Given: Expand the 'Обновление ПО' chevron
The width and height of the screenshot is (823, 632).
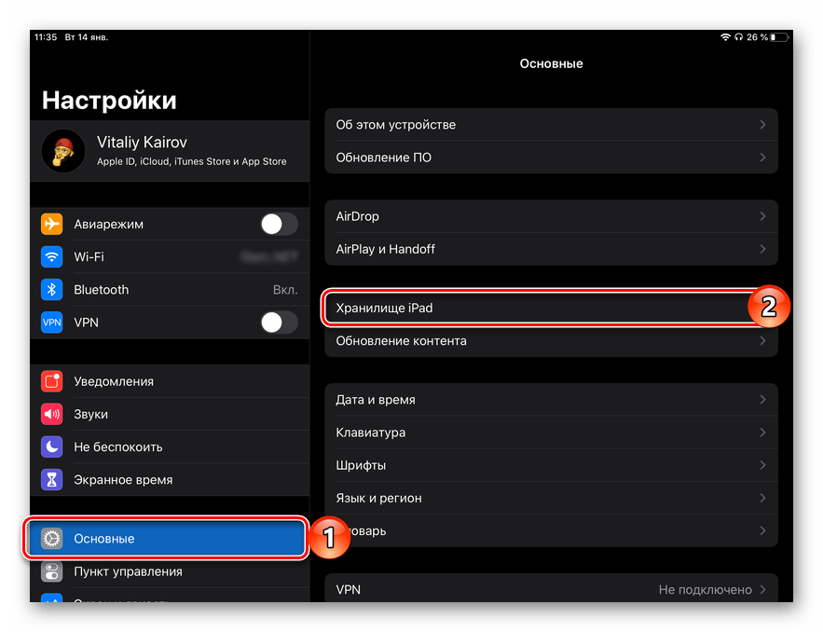Looking at the screenshot, I should click(762, 158).
